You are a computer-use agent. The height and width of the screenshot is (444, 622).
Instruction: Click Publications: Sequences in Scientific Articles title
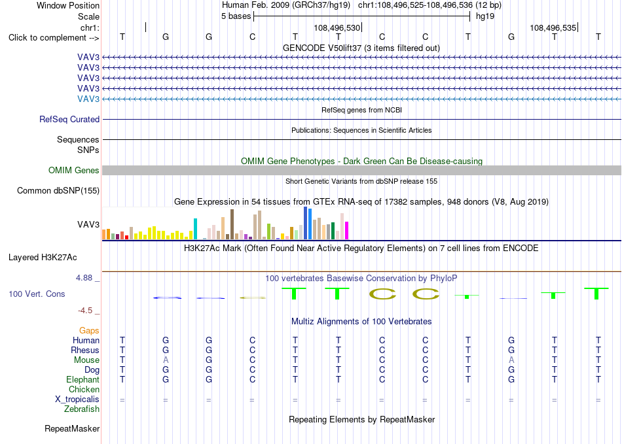coord(361,130)
